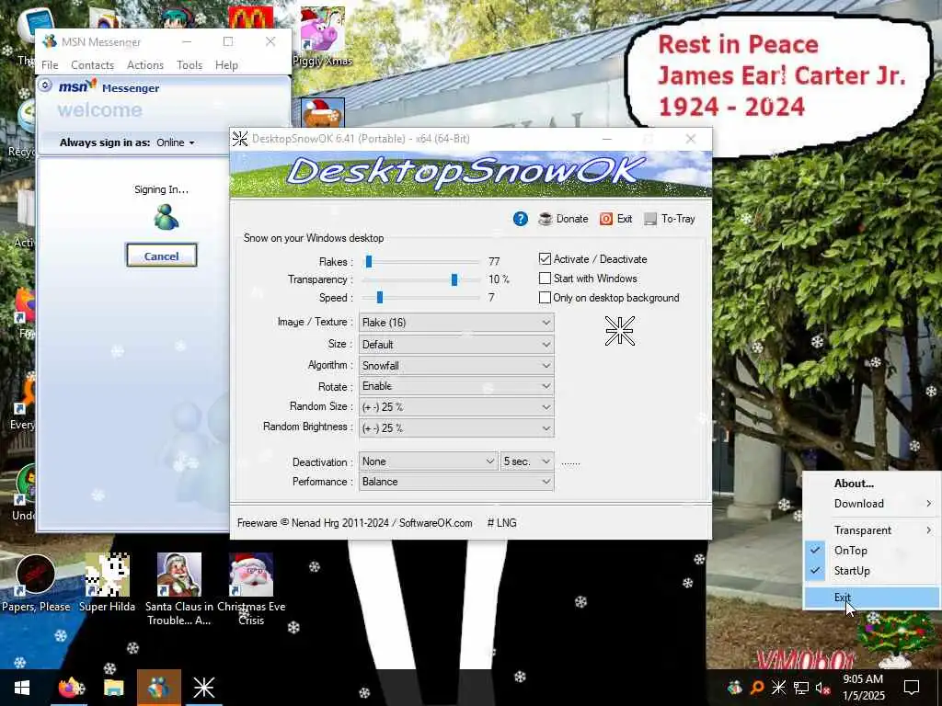Open the Algorithm dropdown showing Snowfall

point(456,365)
